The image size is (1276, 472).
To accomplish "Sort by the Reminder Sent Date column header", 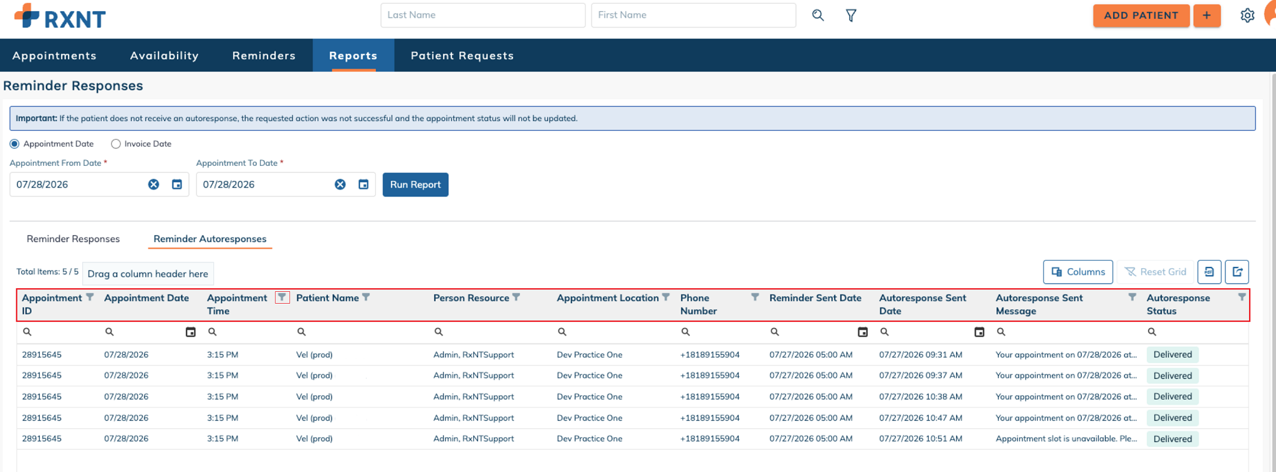I will pyautogui.click(x=815, y=298).
